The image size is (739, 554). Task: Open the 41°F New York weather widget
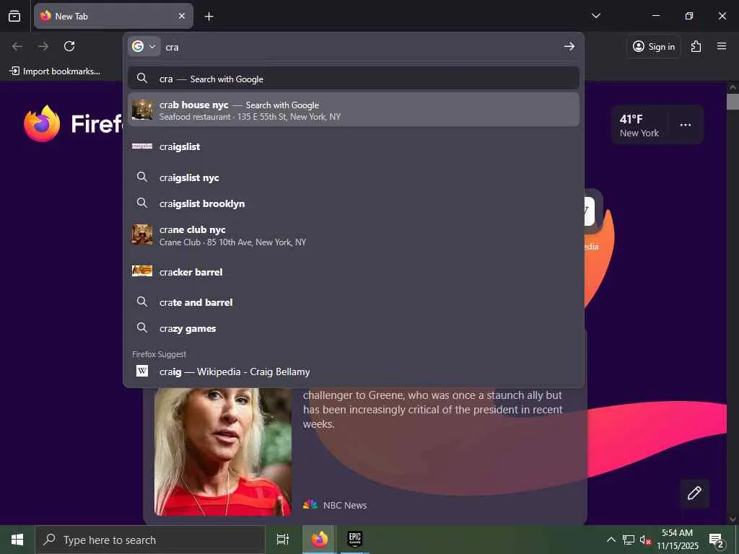click(x=639, y=126)
